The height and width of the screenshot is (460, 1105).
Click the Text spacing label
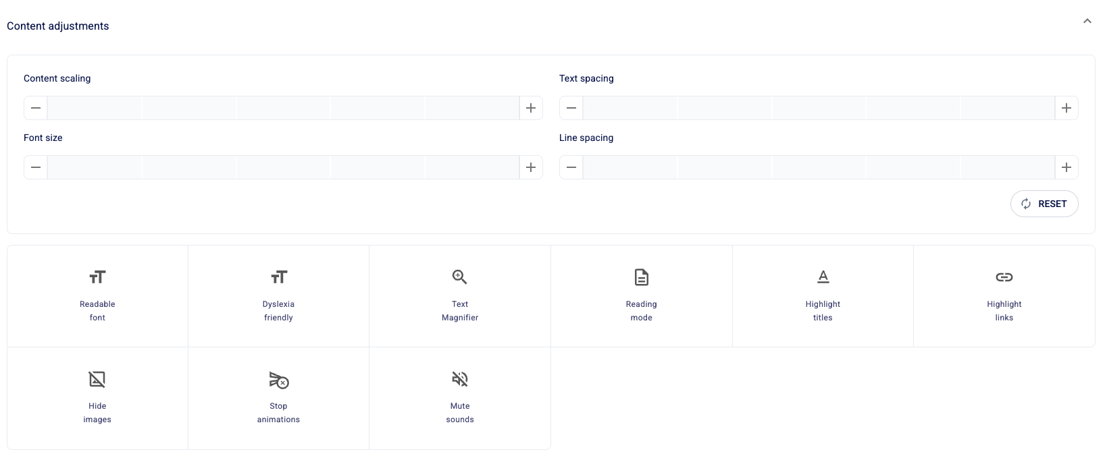point(586,78)
